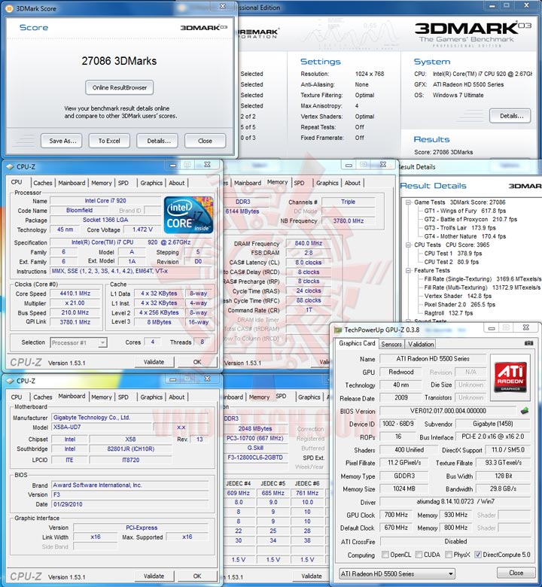This screenshot has height=587, width=542.
Task: Select Caches tab in CPU-Z motherboard window
Action: coord(43,397)
